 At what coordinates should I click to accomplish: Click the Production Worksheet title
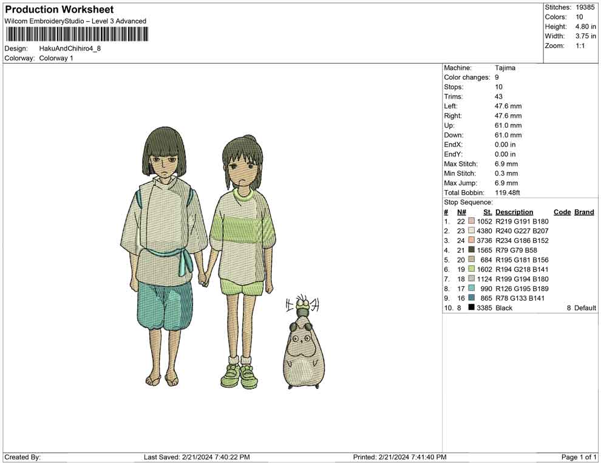[59, 10]
